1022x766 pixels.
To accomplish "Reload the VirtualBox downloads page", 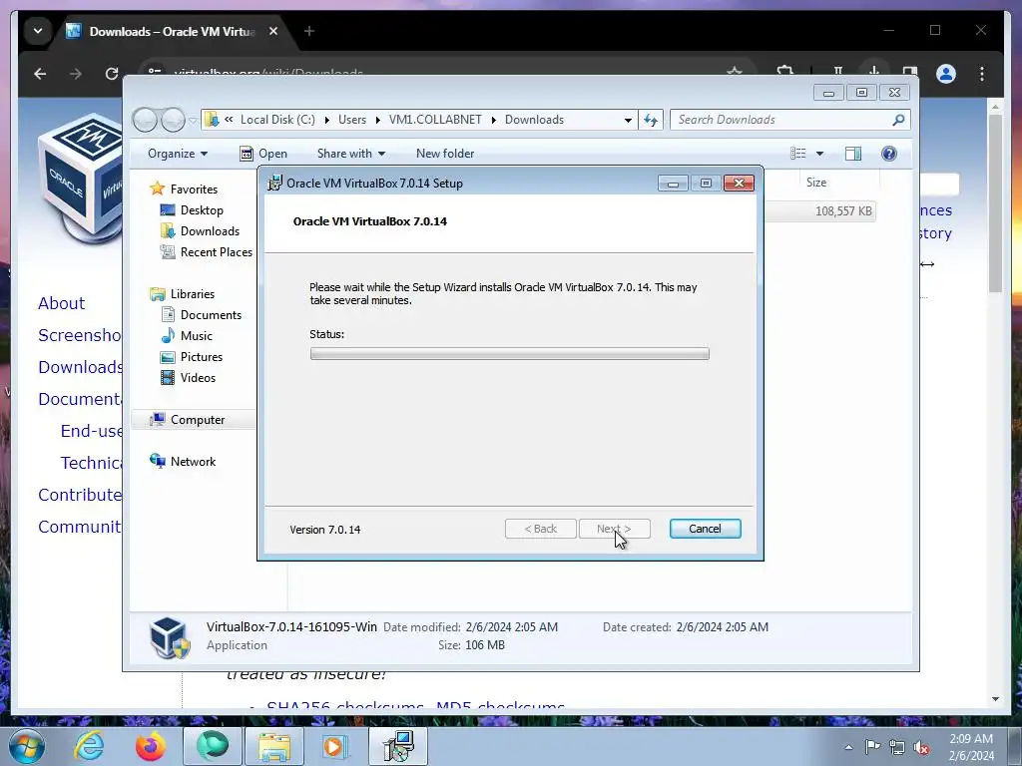I will click(x=112, y=74).
